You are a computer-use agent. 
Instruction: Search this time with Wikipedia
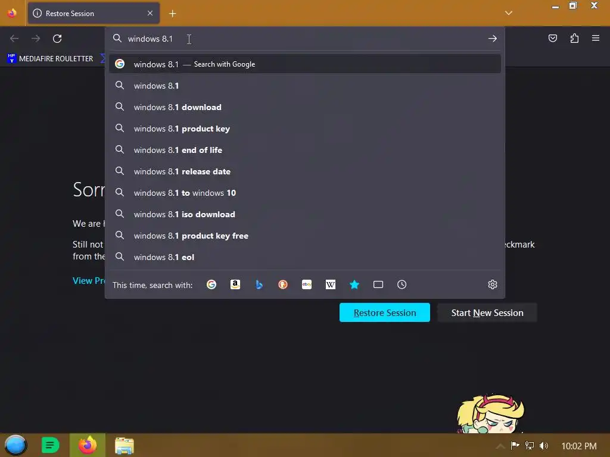click(x=330, y=284)
